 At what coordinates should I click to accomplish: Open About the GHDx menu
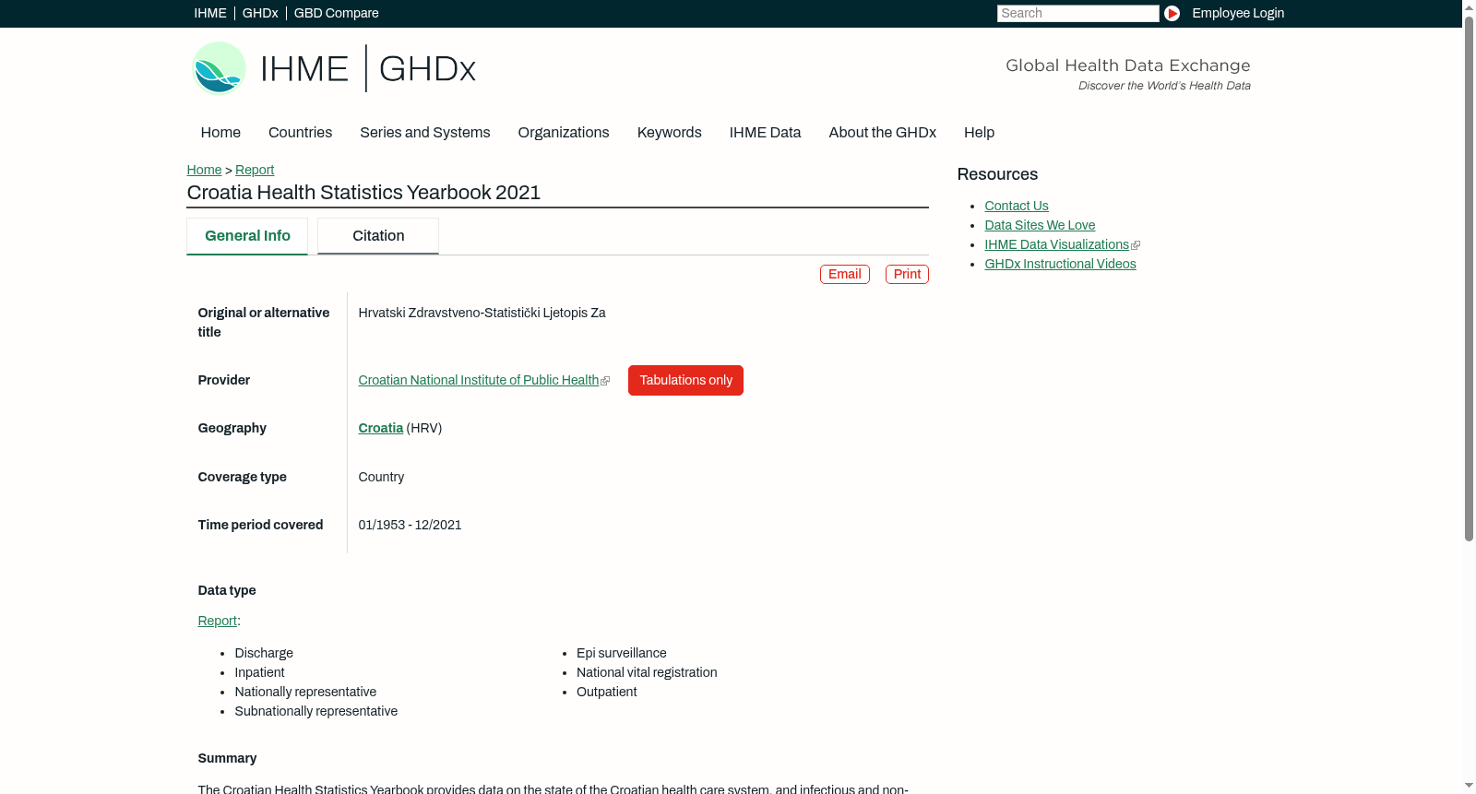click(882, 132)
